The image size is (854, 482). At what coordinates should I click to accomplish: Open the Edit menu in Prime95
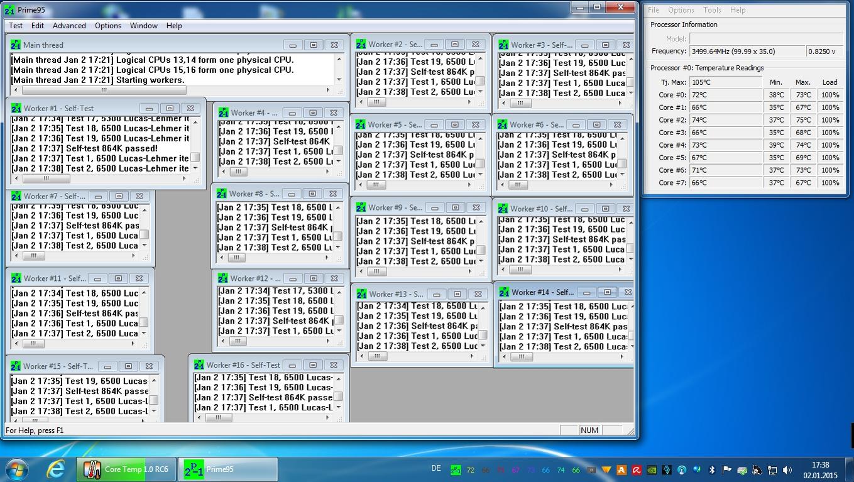pos(38,26)
